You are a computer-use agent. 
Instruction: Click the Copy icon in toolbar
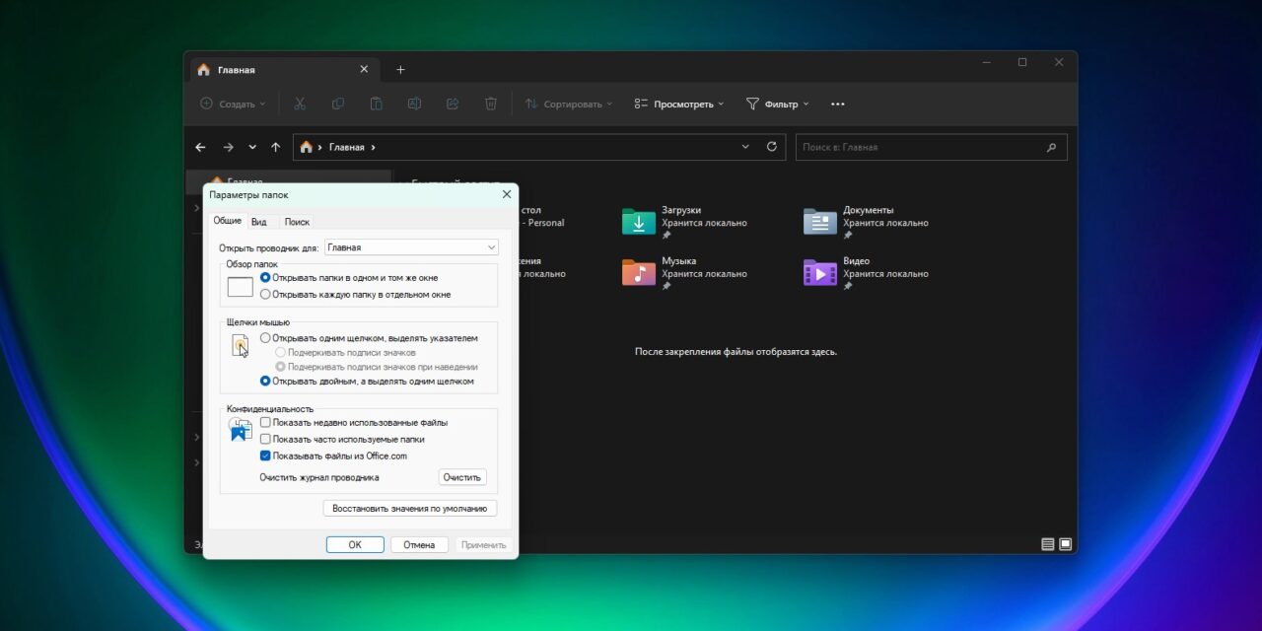click(x=337, y=104)
